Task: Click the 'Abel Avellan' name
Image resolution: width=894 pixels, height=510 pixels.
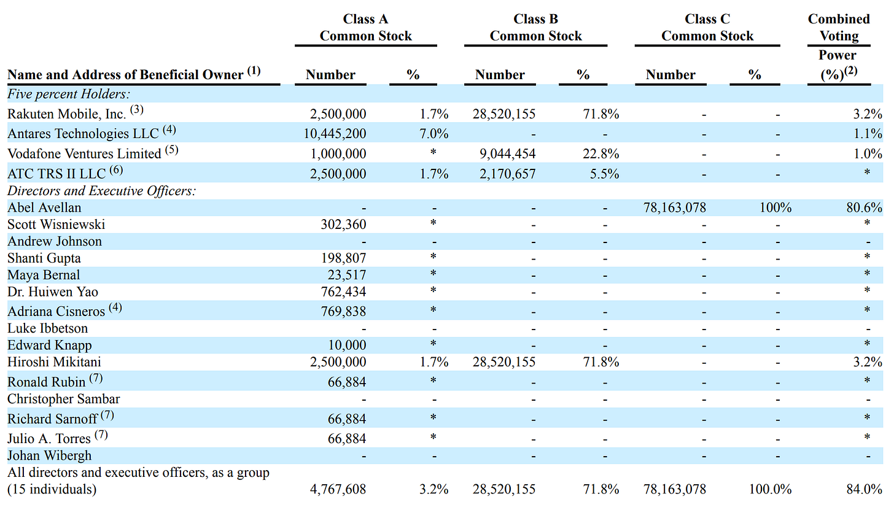Action: 44,207
